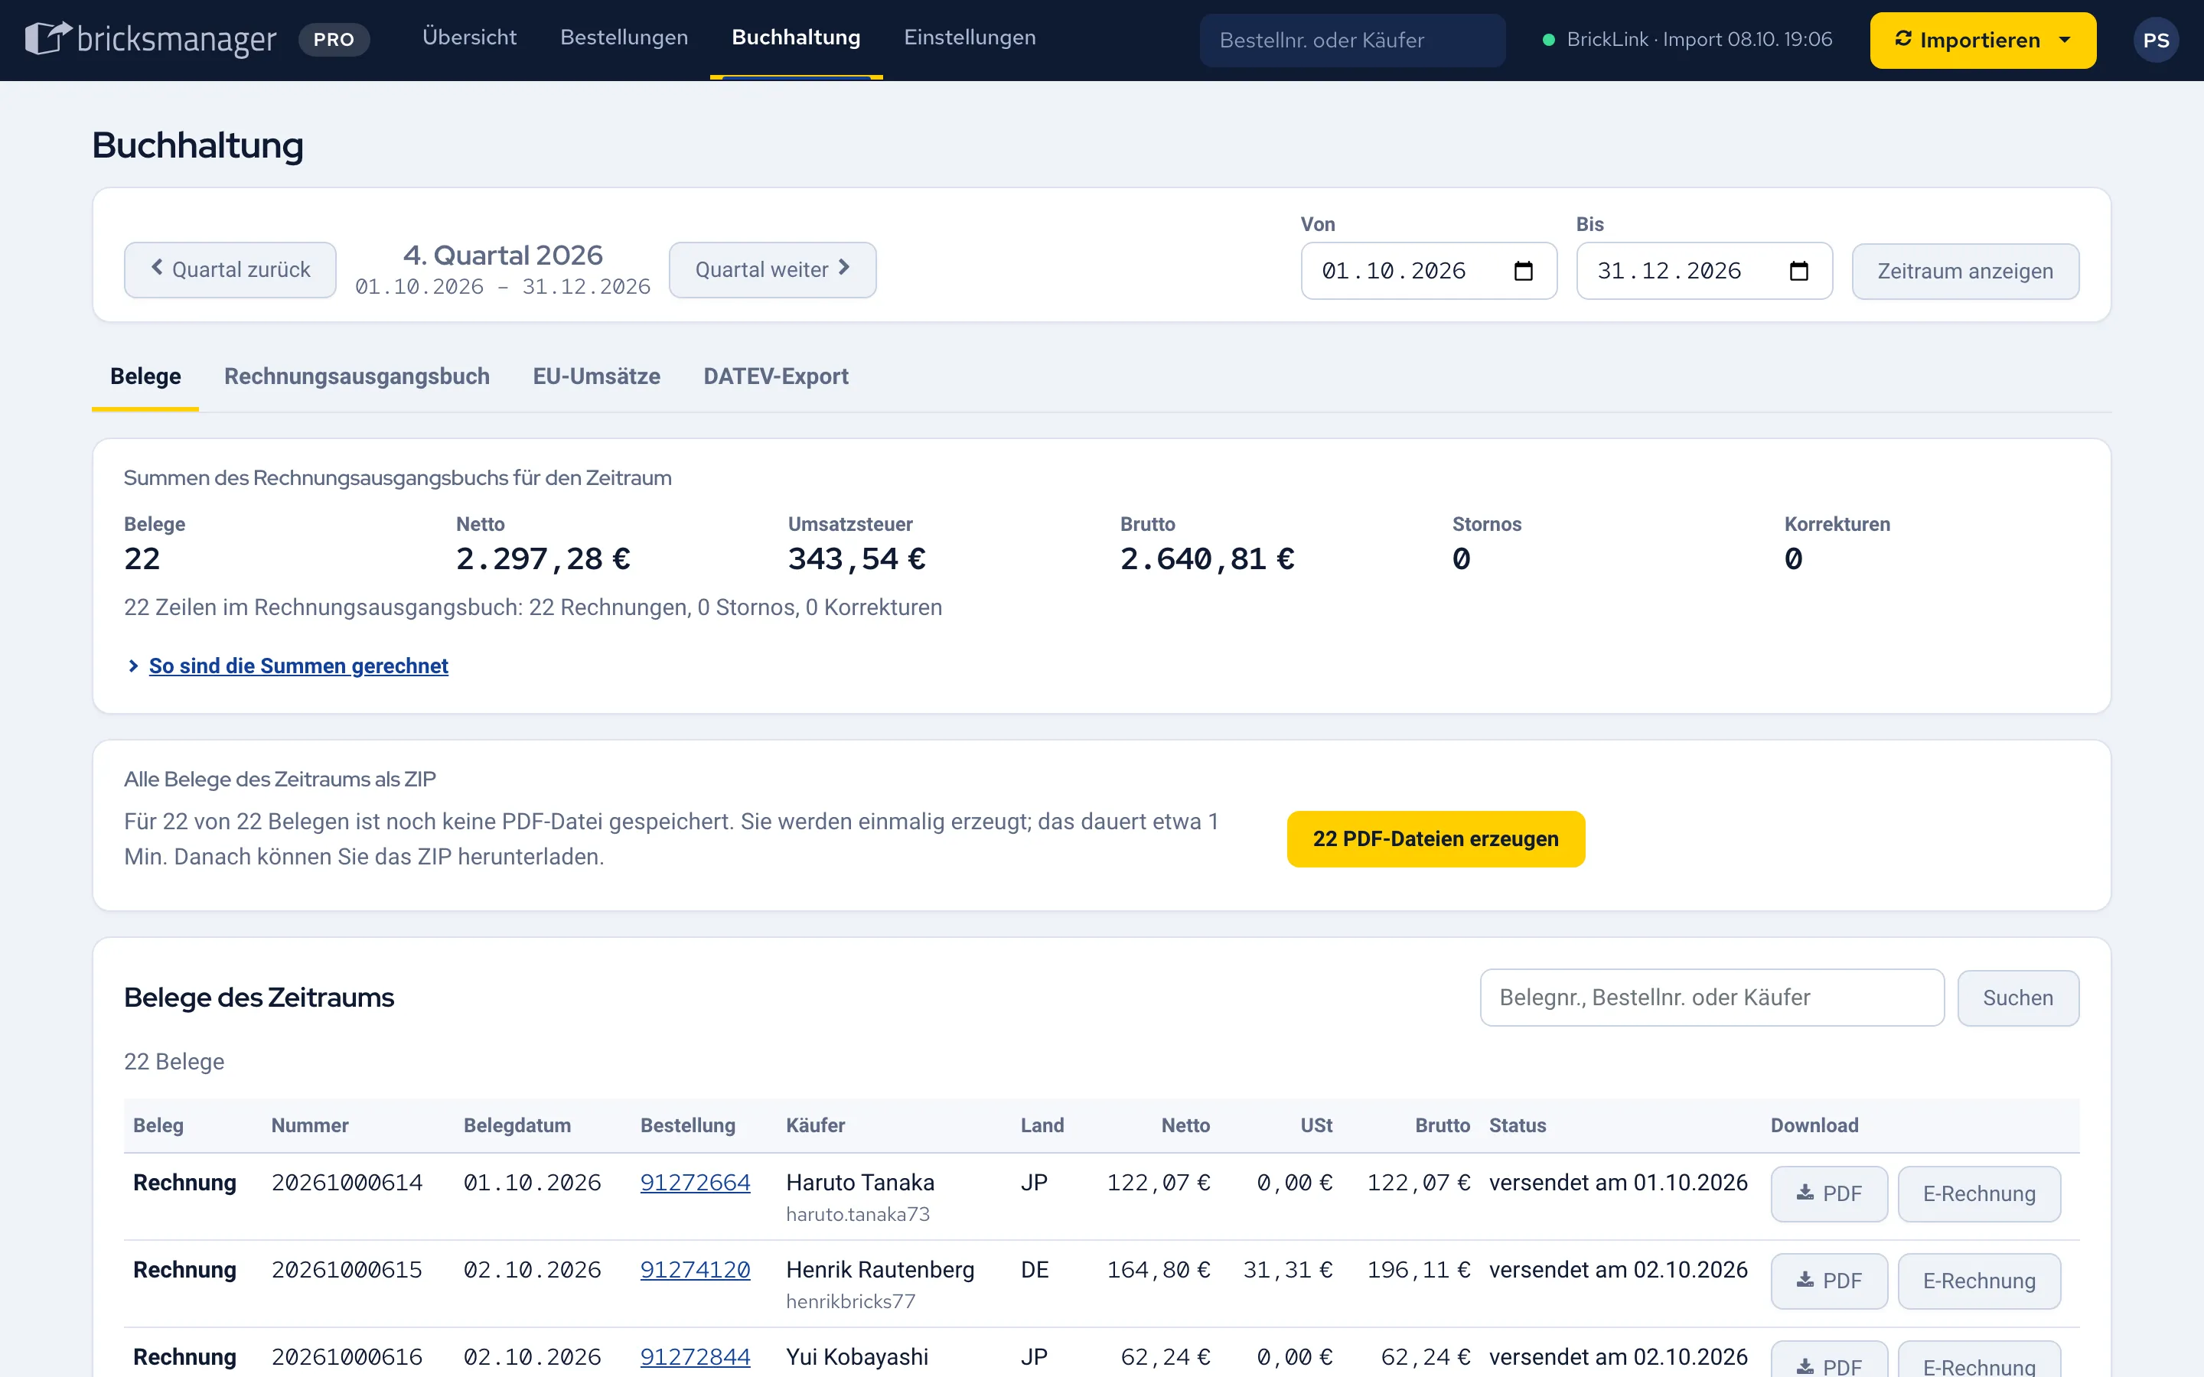Viewport: 2204px width, 1377px height.
Task: Download PDF for invoice 20261000614
Action: [1829, 1194]
